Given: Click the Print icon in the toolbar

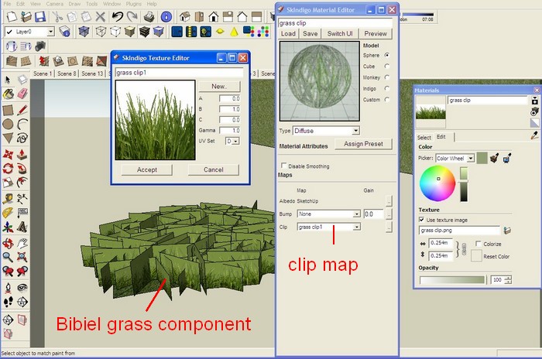Looking at the screenshot, I should pos(150,16).
